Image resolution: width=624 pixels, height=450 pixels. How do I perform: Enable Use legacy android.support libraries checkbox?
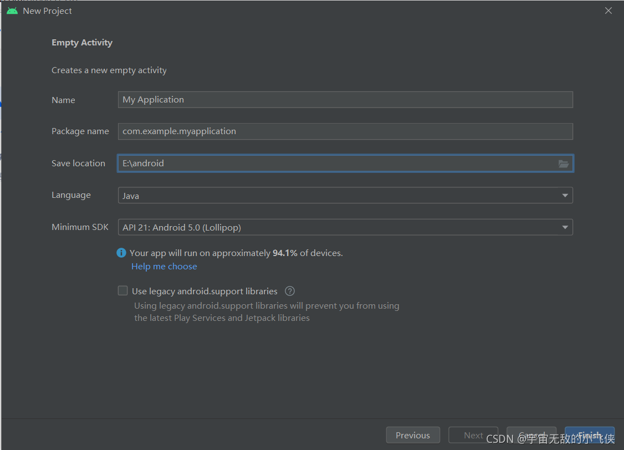122,291
